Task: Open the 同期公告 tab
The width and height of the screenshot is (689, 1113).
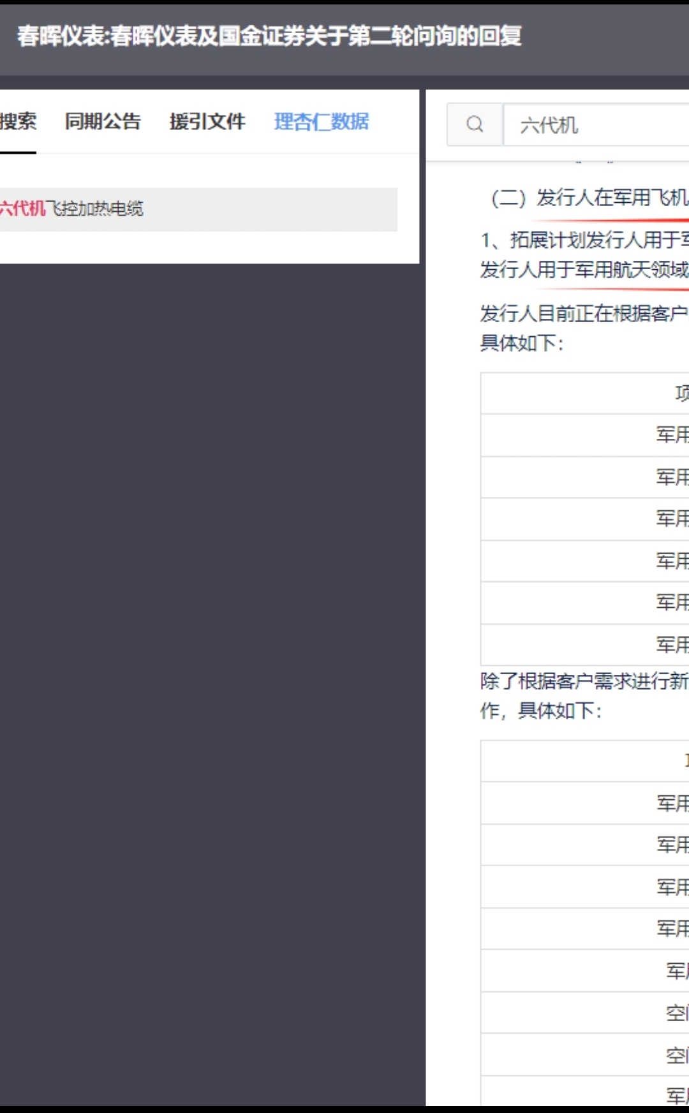Action: (x=103, y=121)
